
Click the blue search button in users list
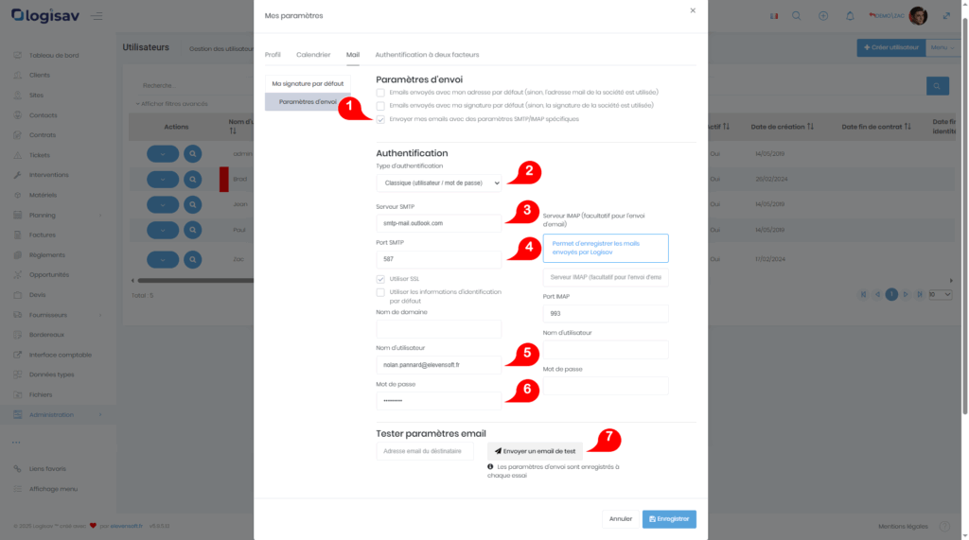click(x=937, y=86)
